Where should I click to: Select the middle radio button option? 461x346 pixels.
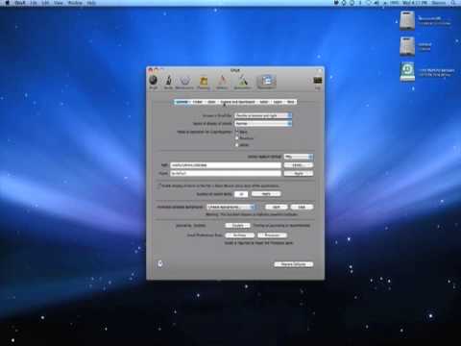237,138
